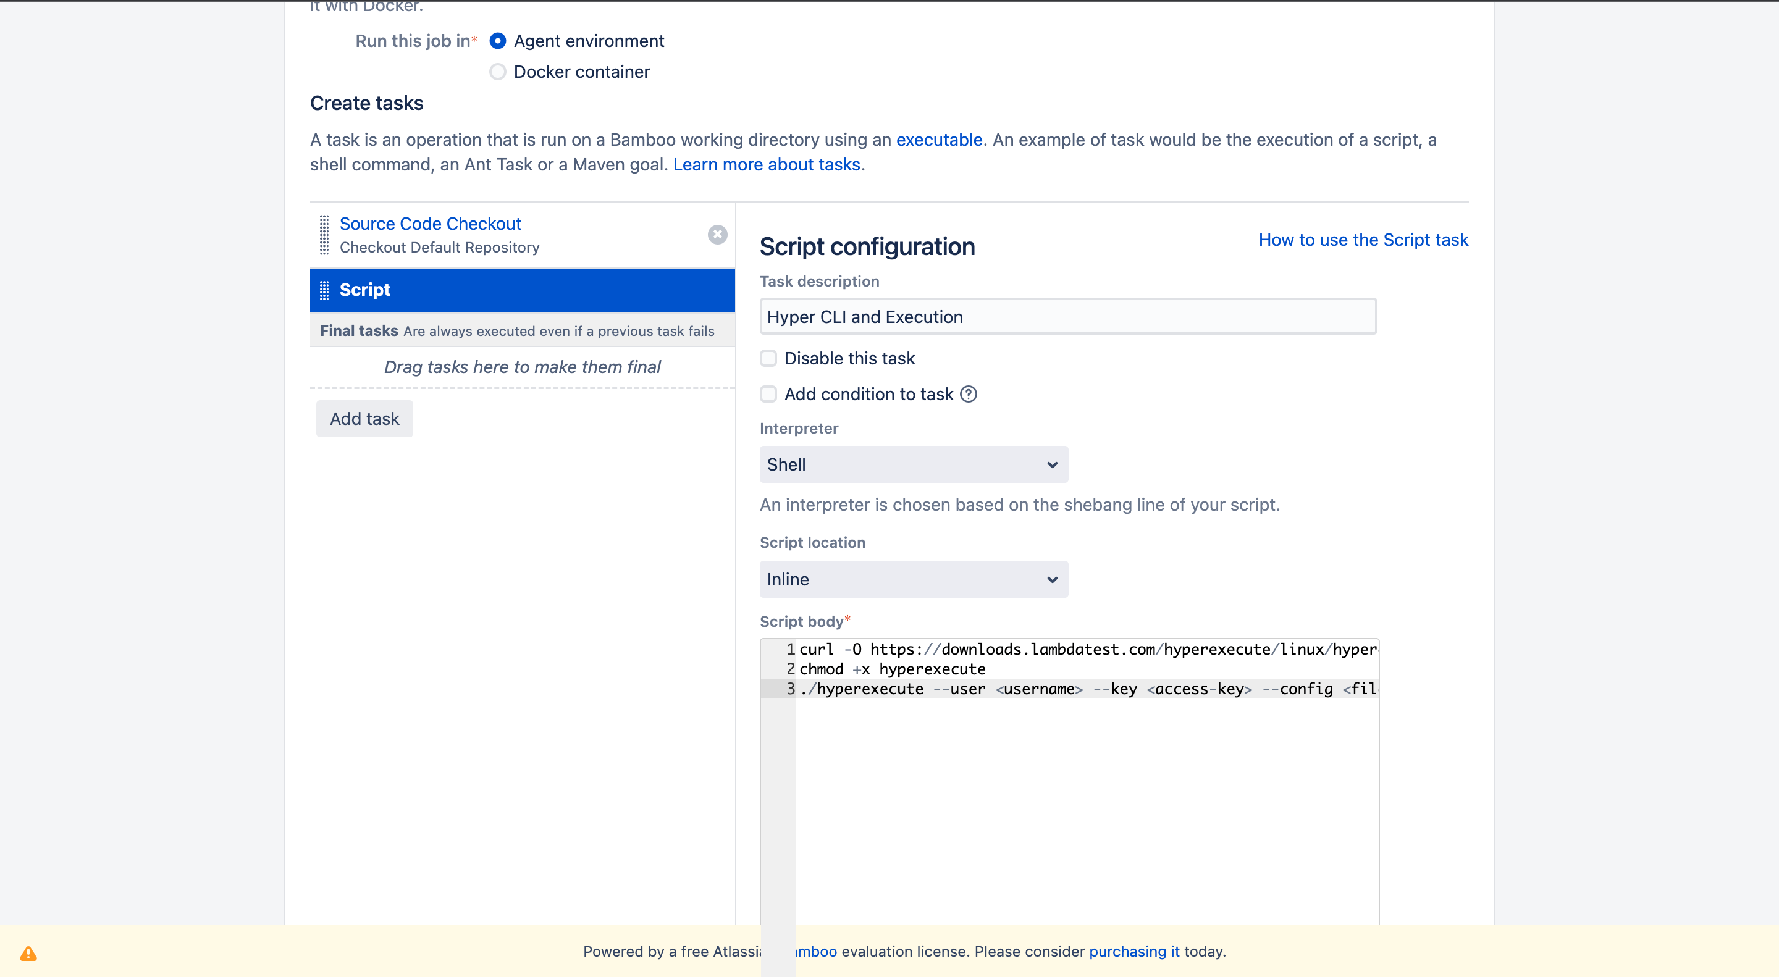Viewport: 1779px width, 977px height.
Task: Follow the executable link
Action: pyautogui.click(x=938, y=140)
